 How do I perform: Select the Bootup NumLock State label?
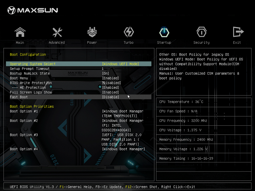click(x=30, y=73)
